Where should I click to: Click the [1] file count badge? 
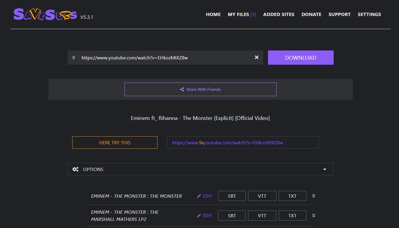253,14
